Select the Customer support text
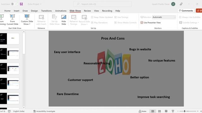The image size is (202, 113). click(x=80, y=80)
